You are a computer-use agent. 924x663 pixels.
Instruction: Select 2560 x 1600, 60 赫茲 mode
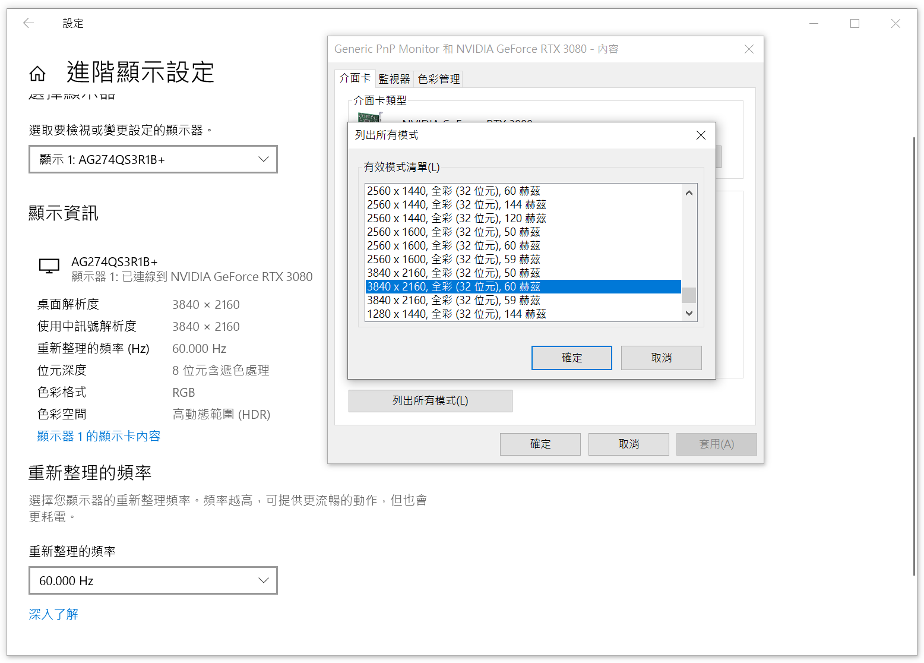tap(523, 245)
